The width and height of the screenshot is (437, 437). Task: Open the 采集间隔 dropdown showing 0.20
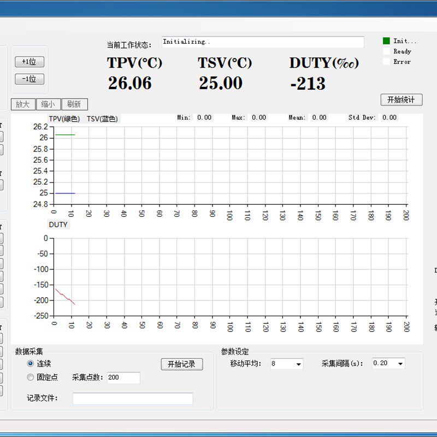tap(388, 363)
